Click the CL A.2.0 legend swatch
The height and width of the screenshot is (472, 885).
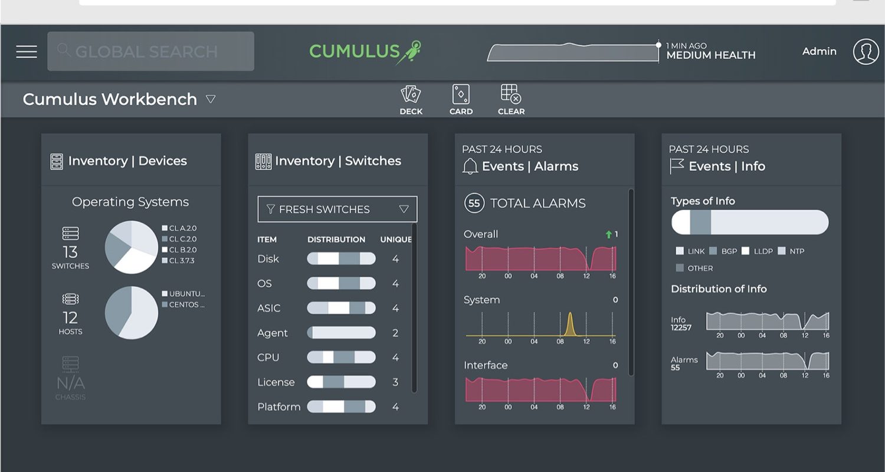click(165, 228)
